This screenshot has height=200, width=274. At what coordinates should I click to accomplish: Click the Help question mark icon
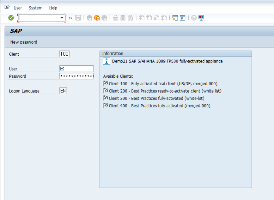[x=194, y=18]
